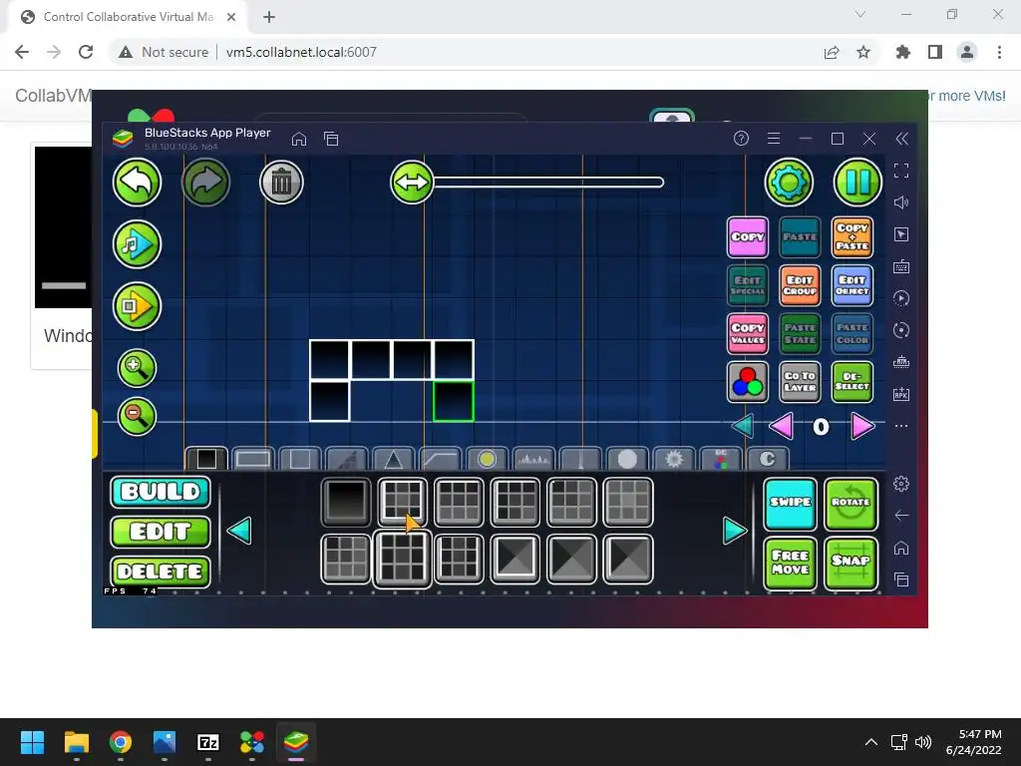Switch to Delete mode
Screen dimensions: 1021x766
pos(161,572)
